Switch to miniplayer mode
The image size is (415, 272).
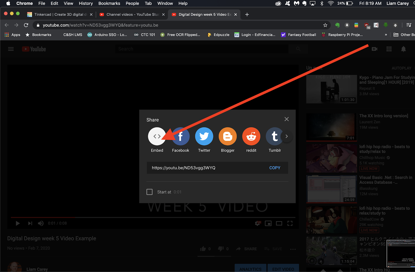coord(268,223)
